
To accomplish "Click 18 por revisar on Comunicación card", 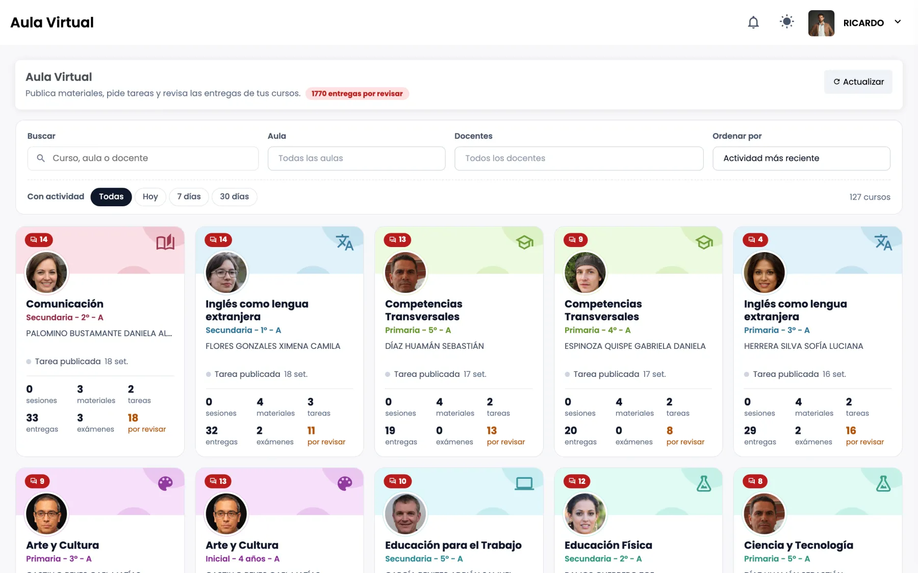I will pyautogui.click(x=147, y=423).
